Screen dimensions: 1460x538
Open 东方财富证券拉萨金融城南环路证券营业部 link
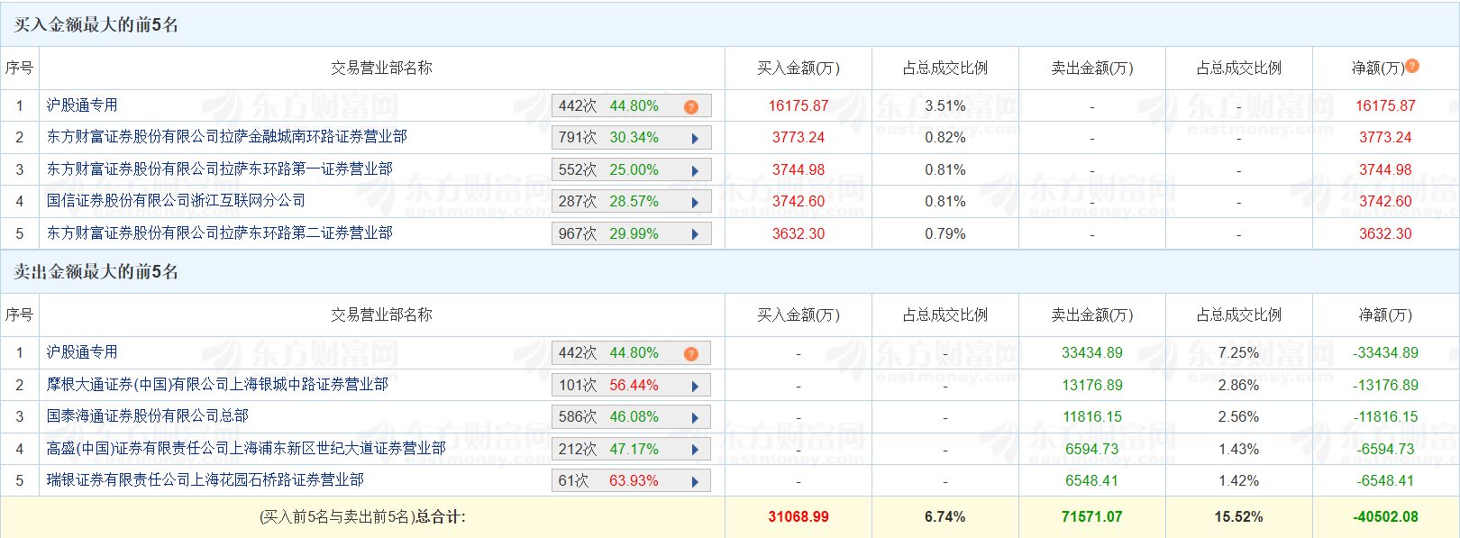(x=227, y=137)
